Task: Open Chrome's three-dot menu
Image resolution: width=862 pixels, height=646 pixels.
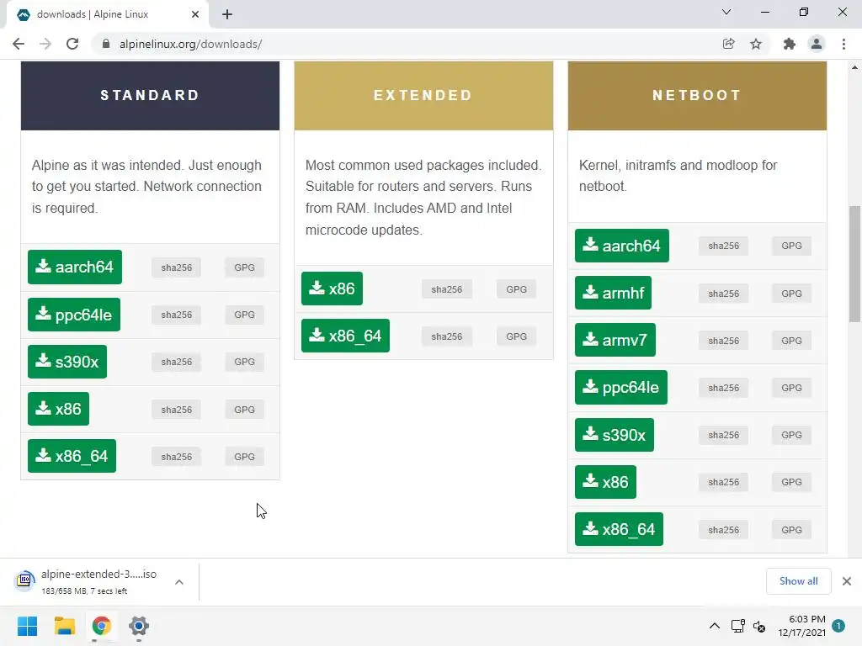Action: click(843, 44)
